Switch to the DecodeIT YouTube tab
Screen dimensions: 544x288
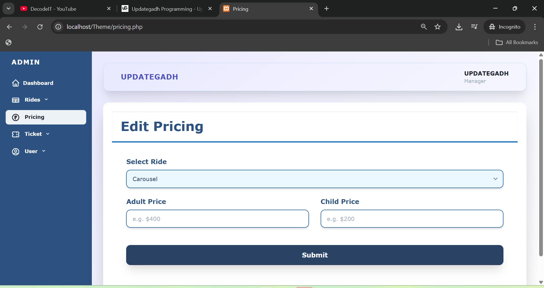[53, 9]
